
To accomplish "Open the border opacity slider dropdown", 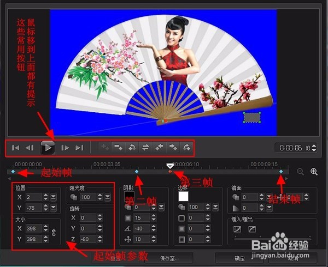I will click(215, 207).
